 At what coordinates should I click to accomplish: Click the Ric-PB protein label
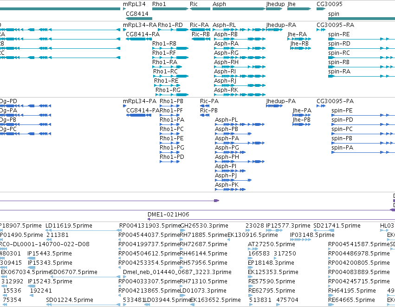coord(209,111)
